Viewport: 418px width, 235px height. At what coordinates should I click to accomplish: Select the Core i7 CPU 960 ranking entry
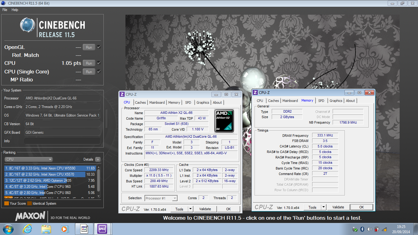click(50, 187)
